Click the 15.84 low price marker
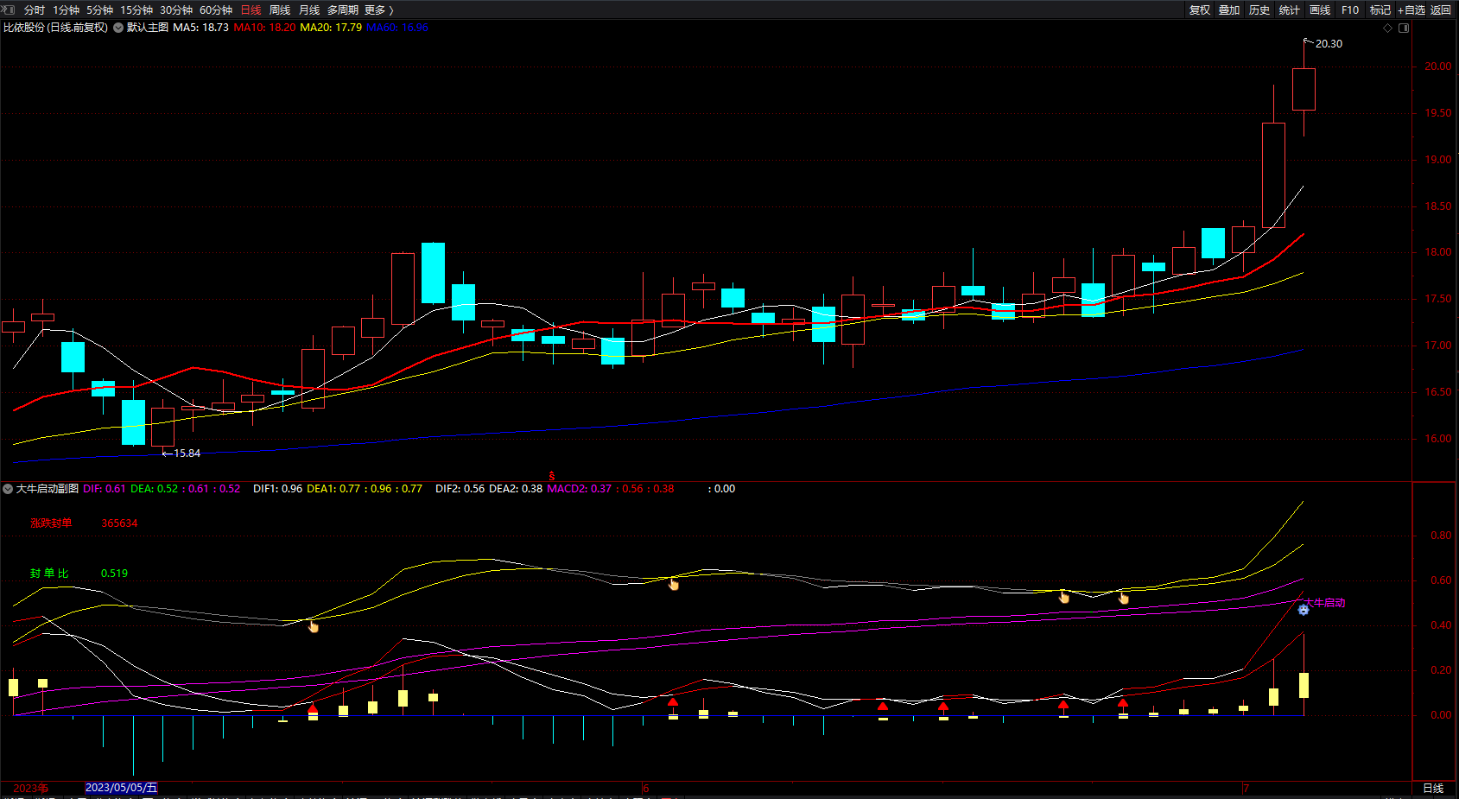This screenshot has height=799, width=1459. [186, 453]
